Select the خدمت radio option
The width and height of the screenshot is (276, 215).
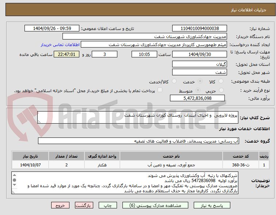point(200,81)
